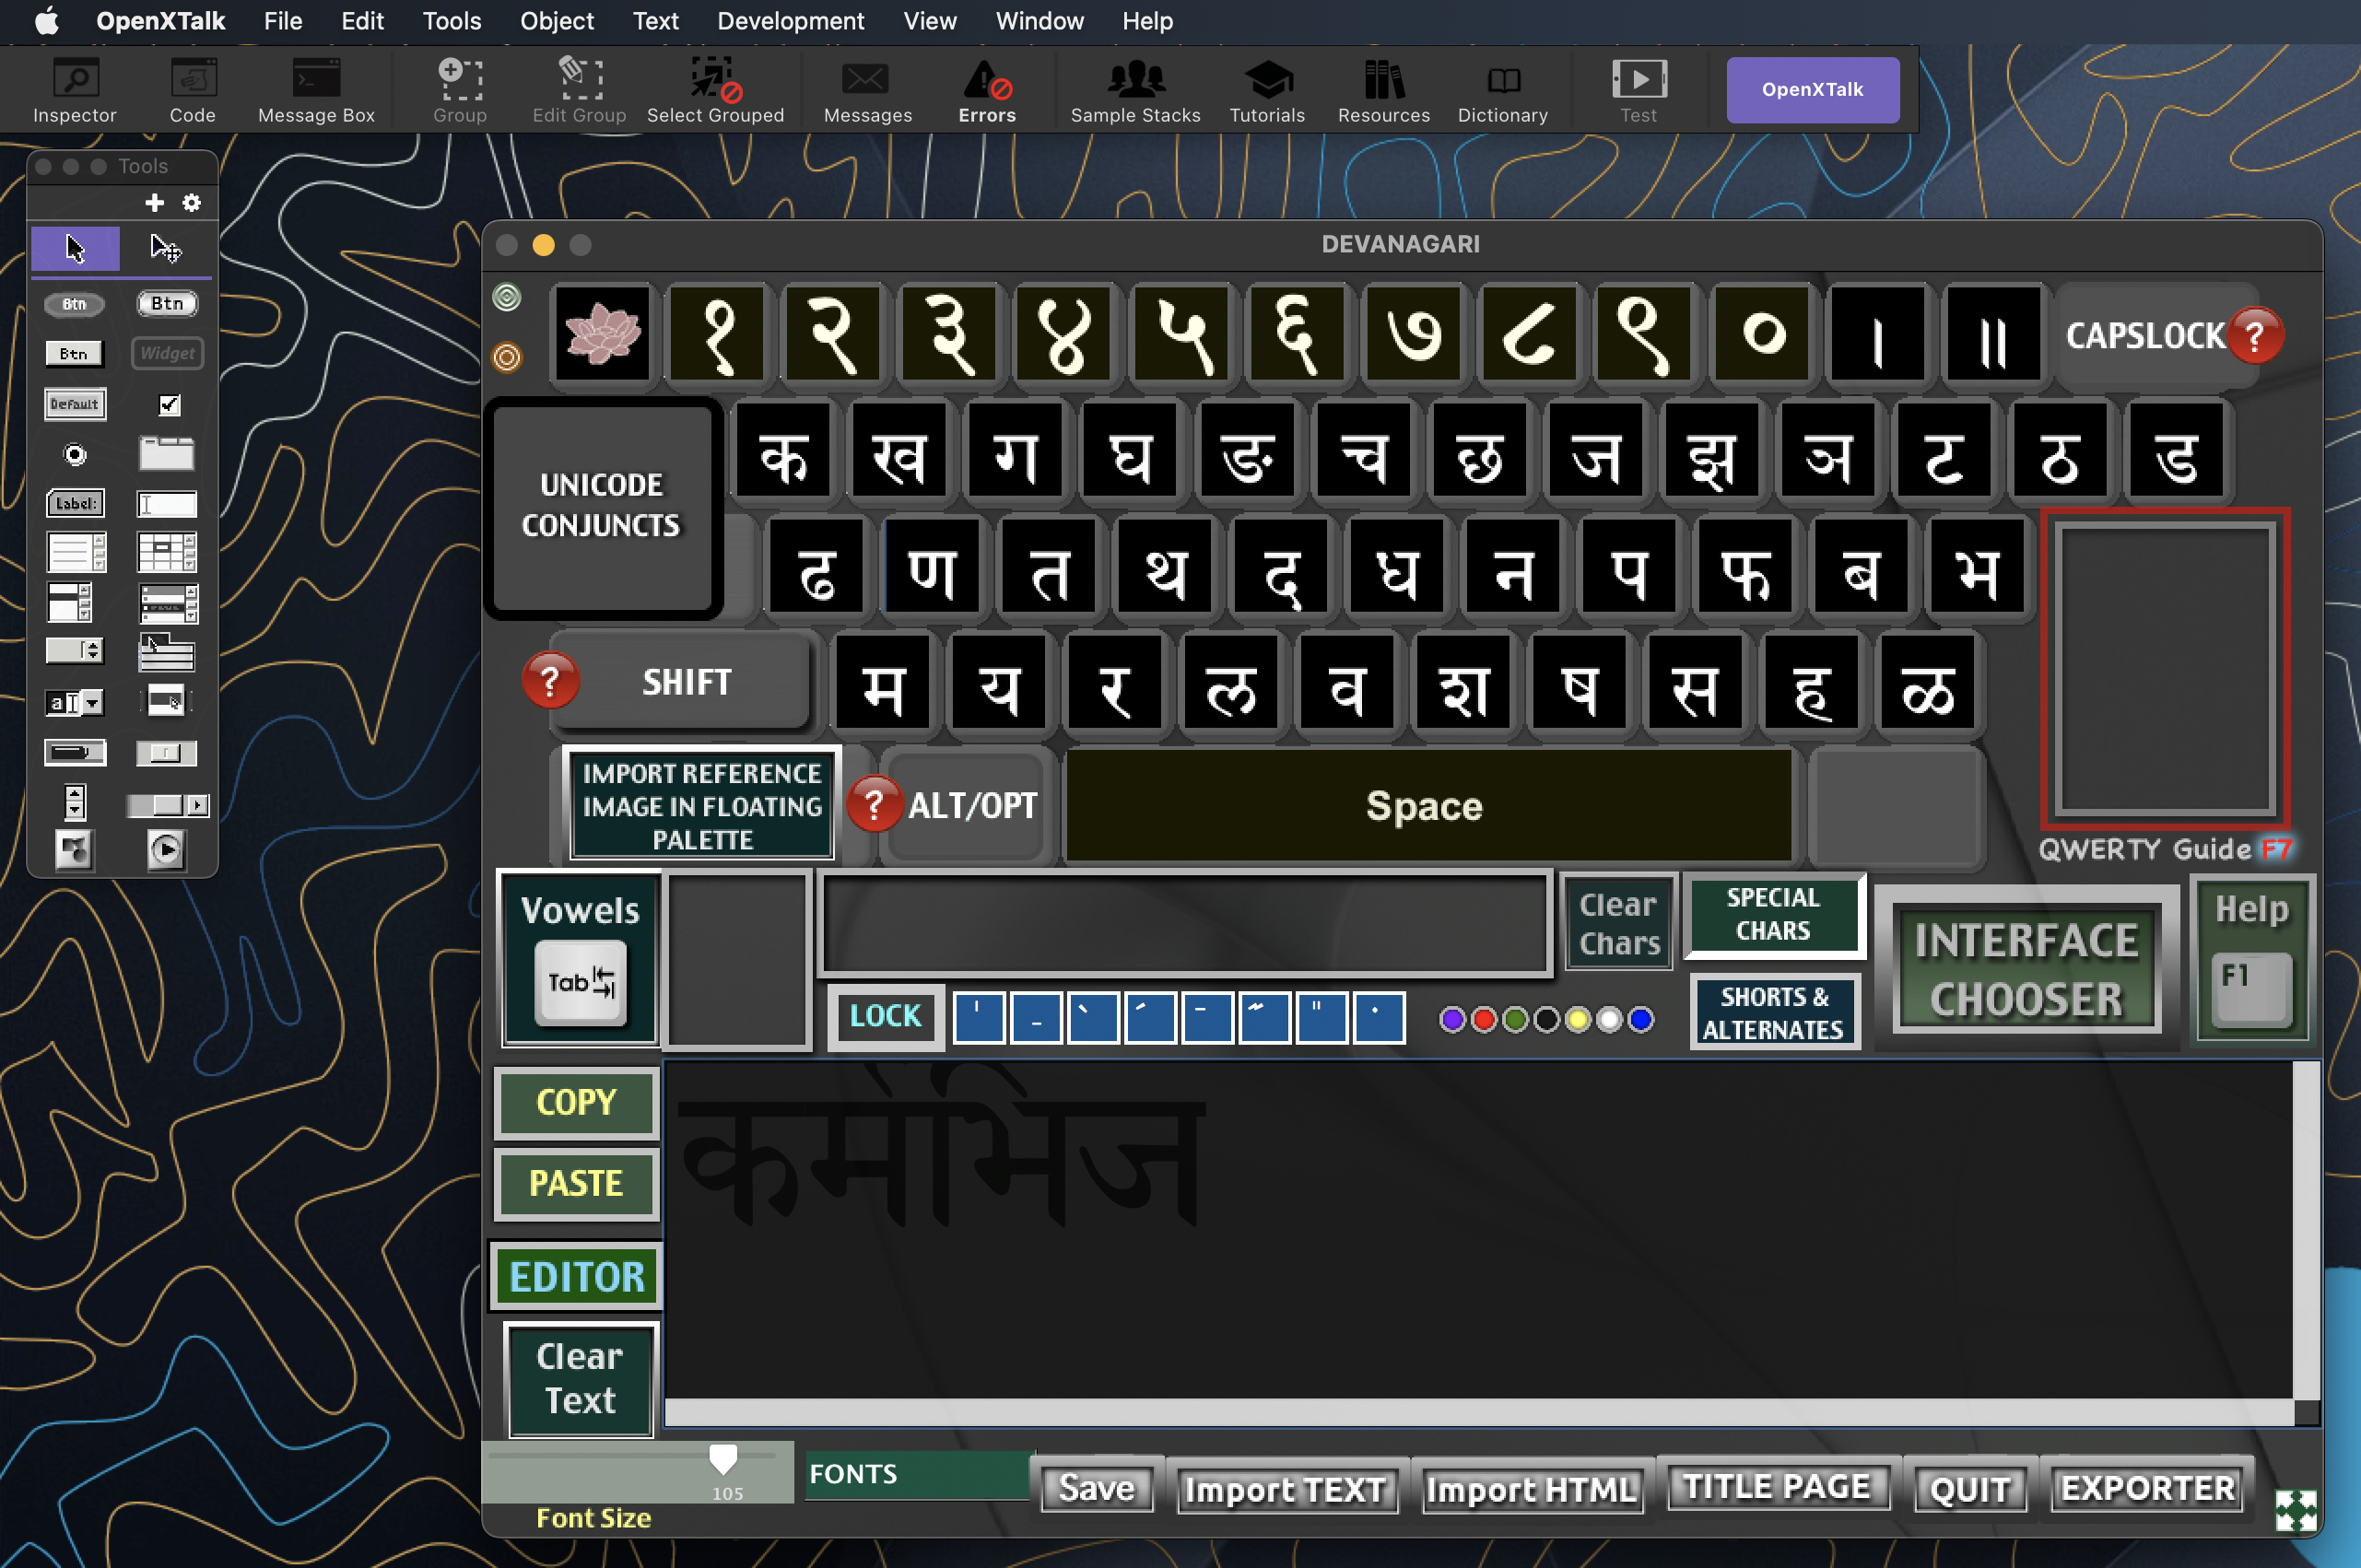
Task: Toggle the LOCK button
Action: pyautogui.click(x=885, y=1017)
